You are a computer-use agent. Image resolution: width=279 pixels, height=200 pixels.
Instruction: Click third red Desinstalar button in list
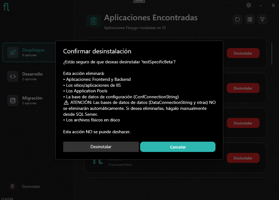coord(243,123)
